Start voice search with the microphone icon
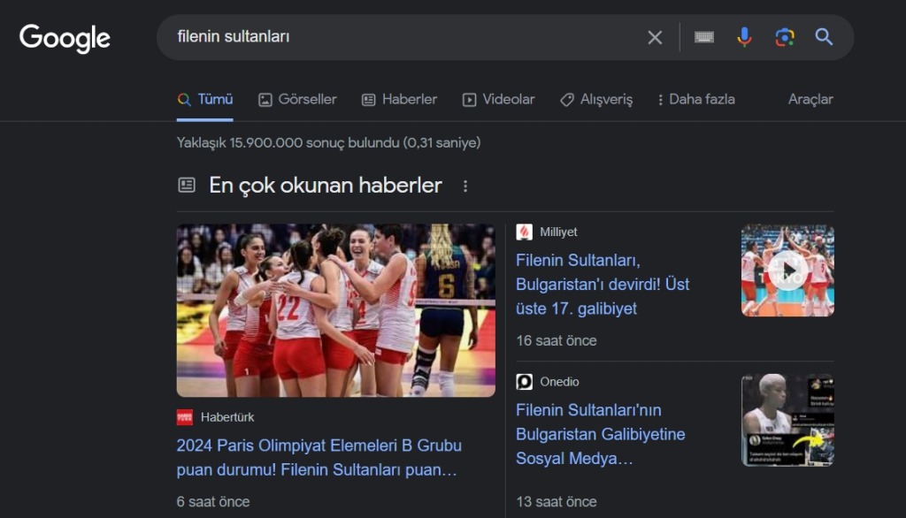 tap(744, 37)
